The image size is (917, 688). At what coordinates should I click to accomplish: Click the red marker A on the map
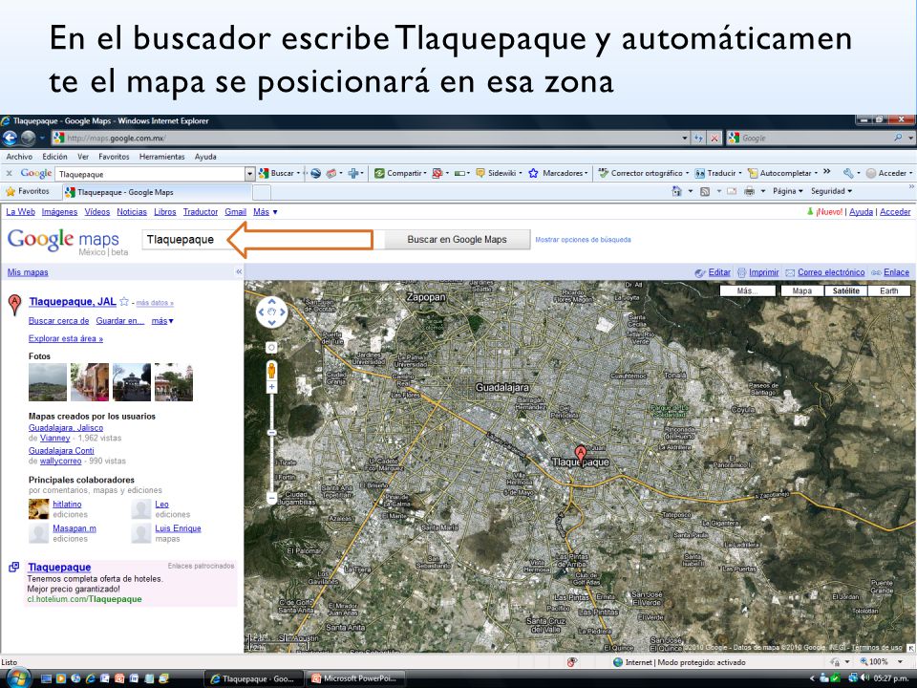click(580, 454)
